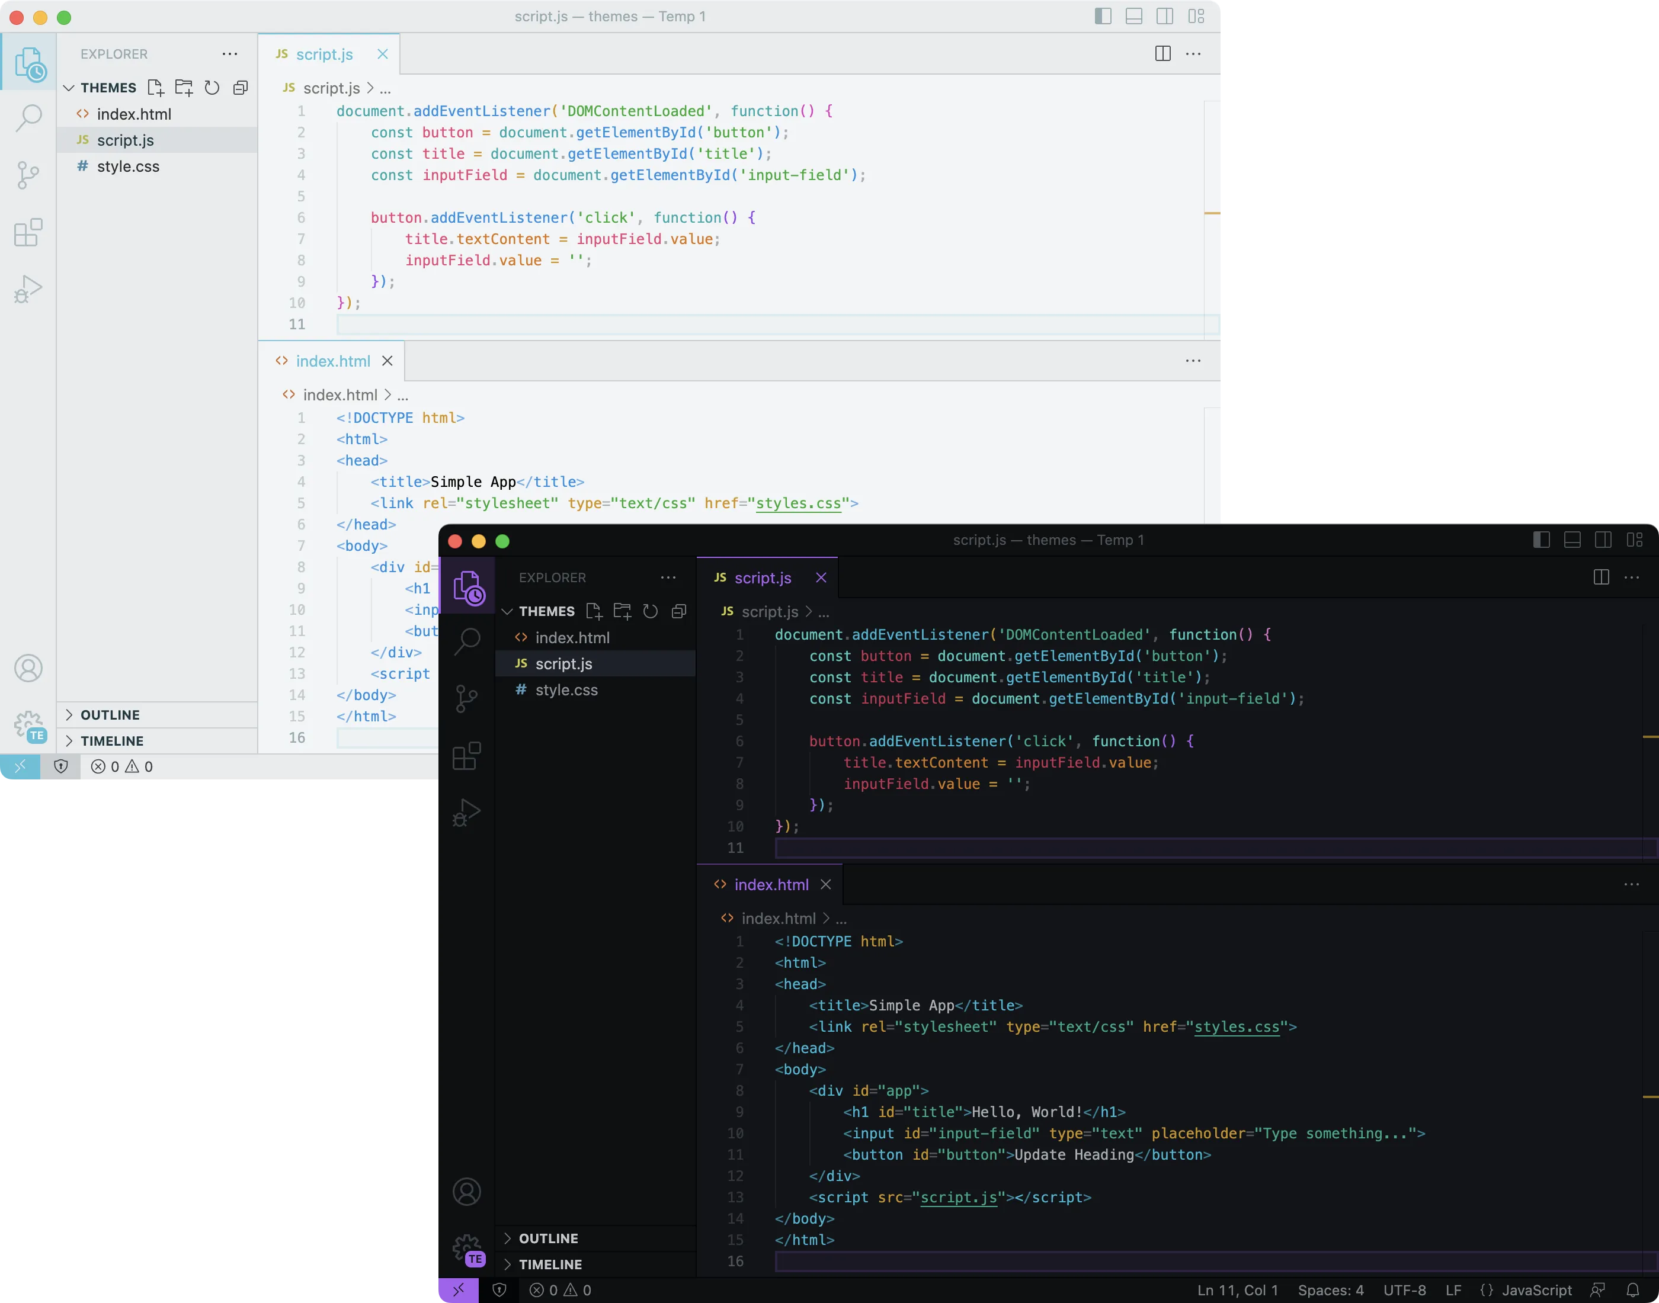The image size is (1659, 1303).
Task: Open Extensions view in the light window
Action: (x=28, y=233)
